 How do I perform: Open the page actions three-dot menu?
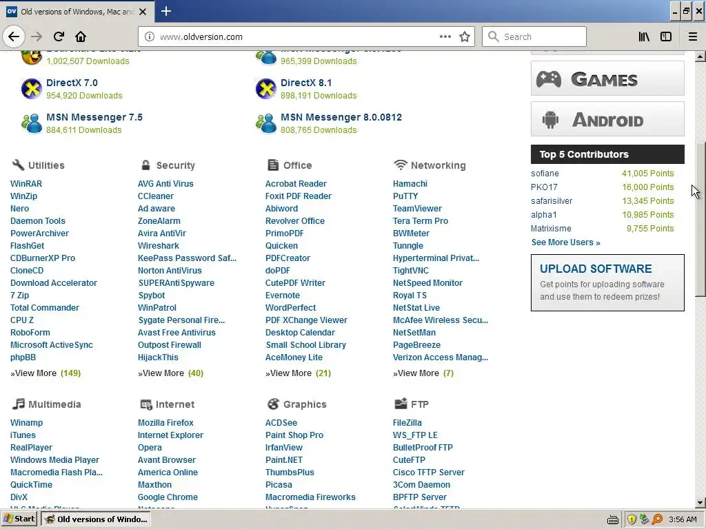[x=445, y=37]
